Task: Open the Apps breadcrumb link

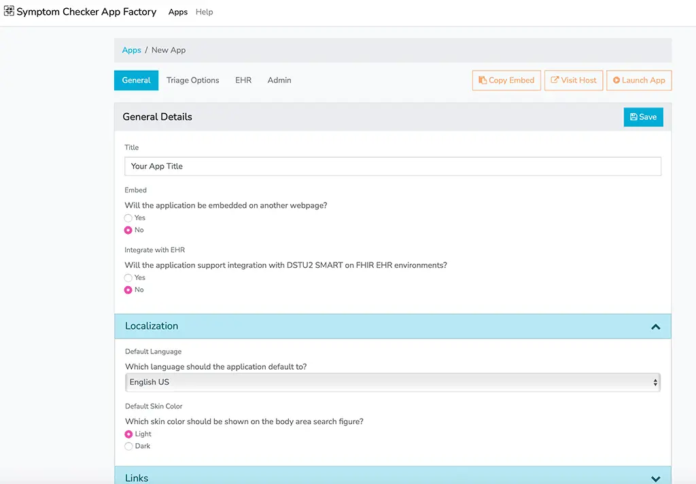Action: [131, 50]
